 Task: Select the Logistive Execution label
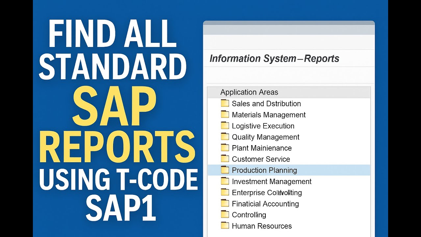point(263,126)
